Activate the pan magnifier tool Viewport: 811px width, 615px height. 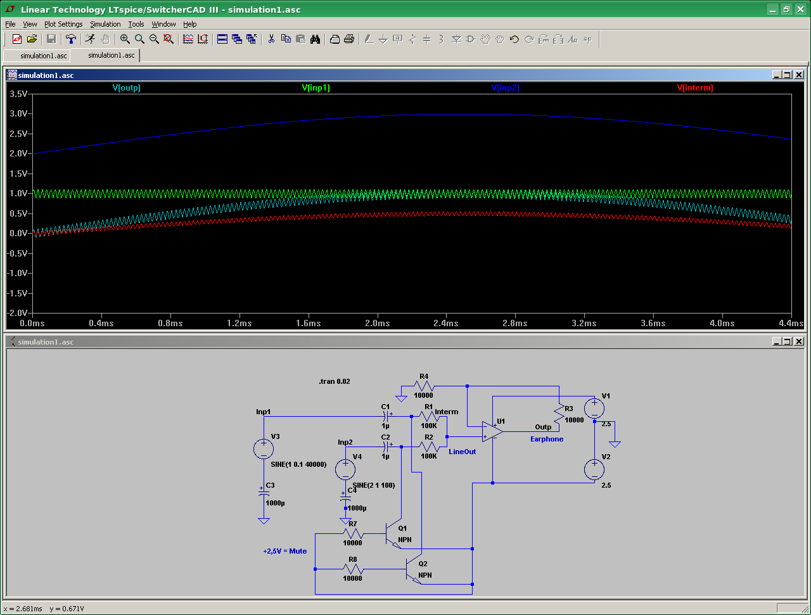139,39
